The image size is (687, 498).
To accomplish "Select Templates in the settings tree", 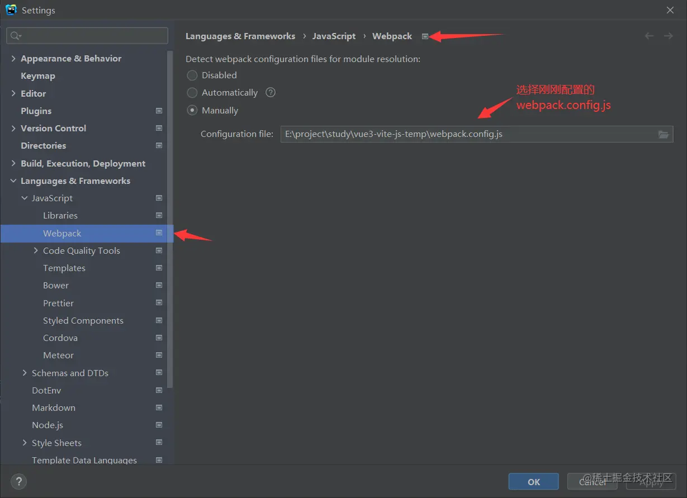I will click(64, 268).
